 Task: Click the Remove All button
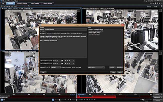(120, 67)
